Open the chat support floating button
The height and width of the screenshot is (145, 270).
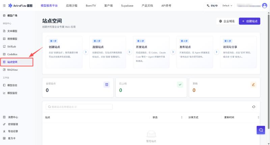point(261,130)
